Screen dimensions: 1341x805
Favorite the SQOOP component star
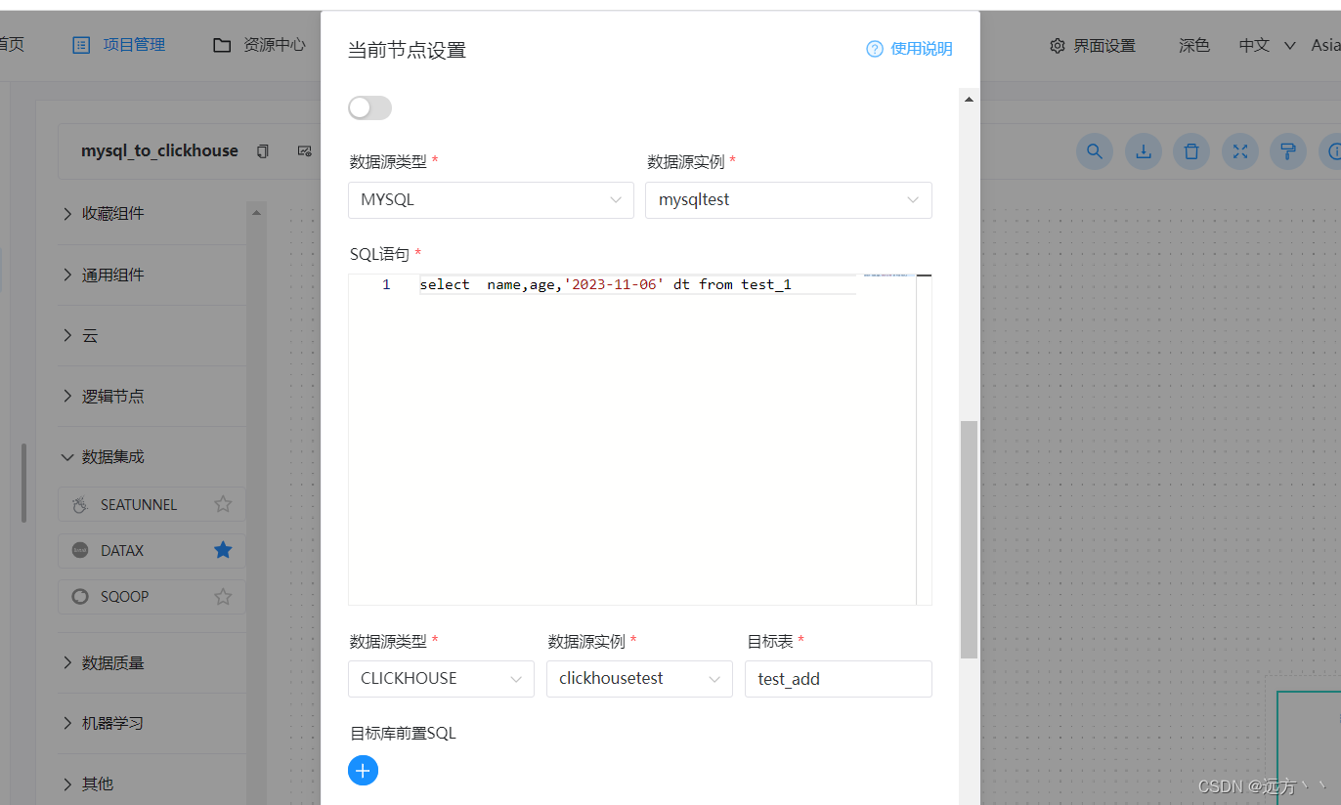coord(223,596)
